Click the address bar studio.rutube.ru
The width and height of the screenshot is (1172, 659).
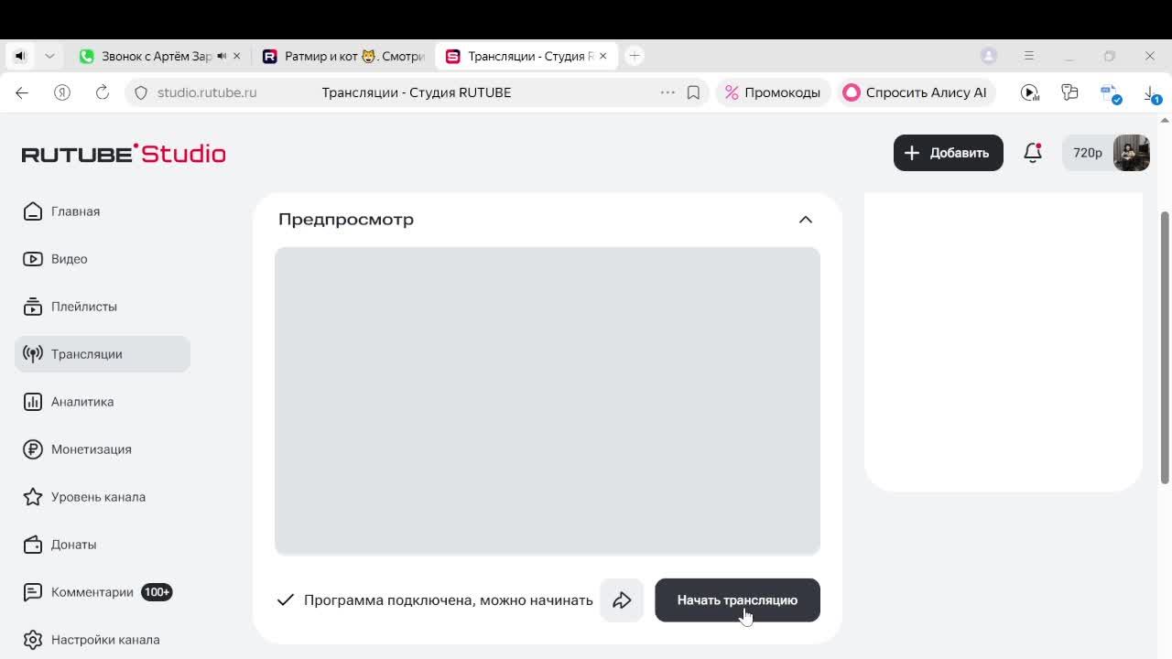pos(207,92)
